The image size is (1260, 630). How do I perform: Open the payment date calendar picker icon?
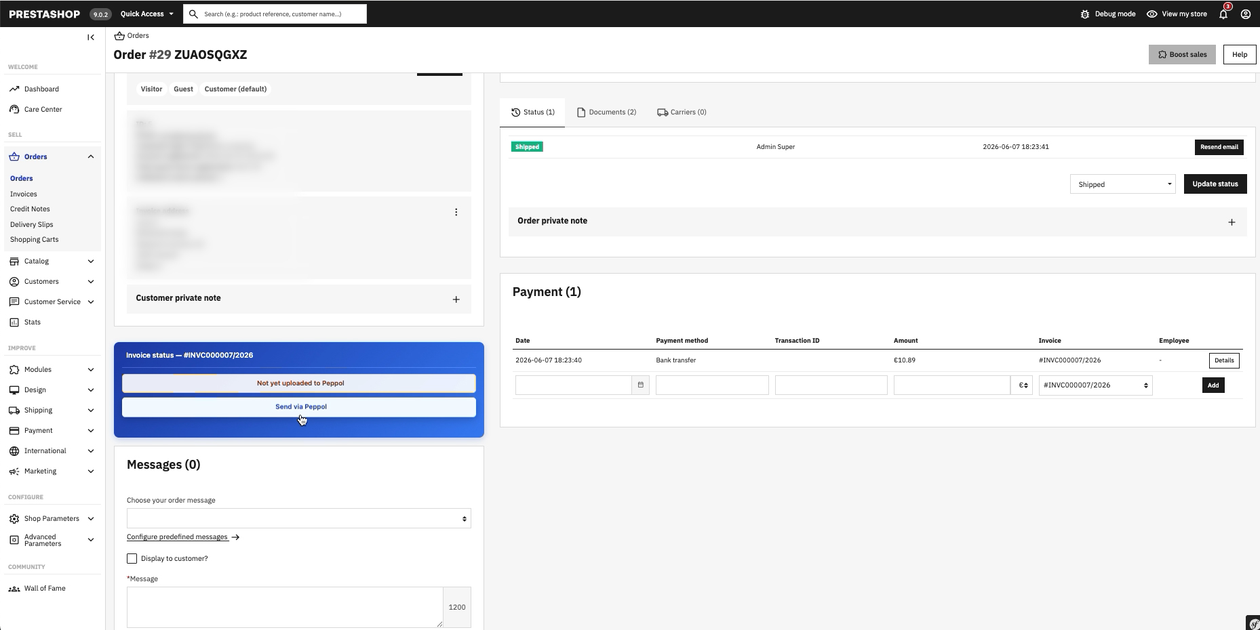click(641, 385)
